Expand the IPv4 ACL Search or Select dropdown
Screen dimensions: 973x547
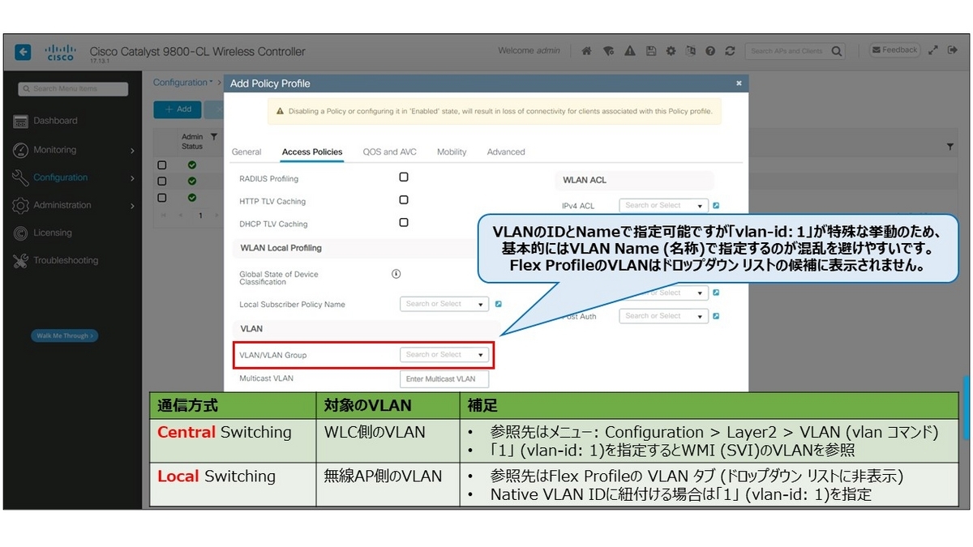coord(662,205)
